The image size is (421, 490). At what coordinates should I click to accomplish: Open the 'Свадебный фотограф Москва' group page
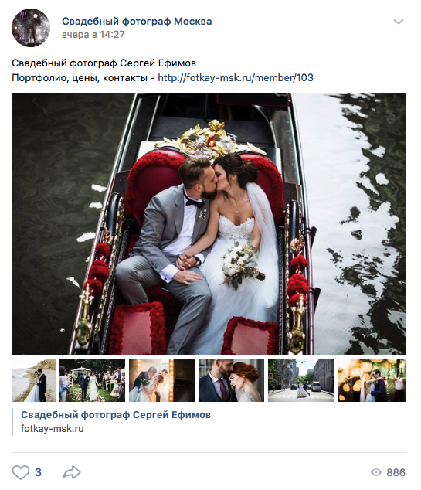click(137, 21)
